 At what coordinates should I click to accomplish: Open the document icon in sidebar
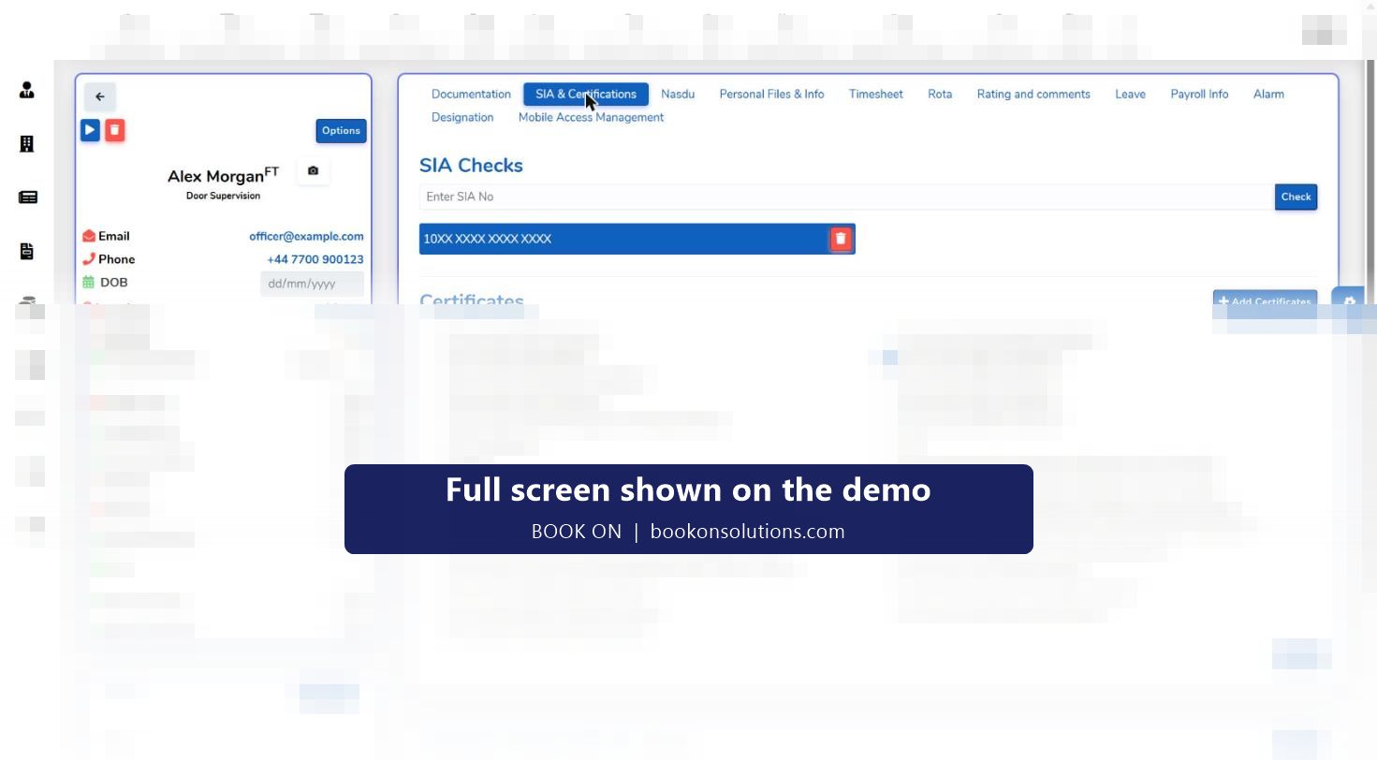pyautogui.click(x=27, y=251)
